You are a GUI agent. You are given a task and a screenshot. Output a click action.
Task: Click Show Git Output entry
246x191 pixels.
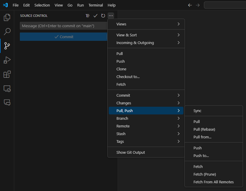[x=131, y=152]
